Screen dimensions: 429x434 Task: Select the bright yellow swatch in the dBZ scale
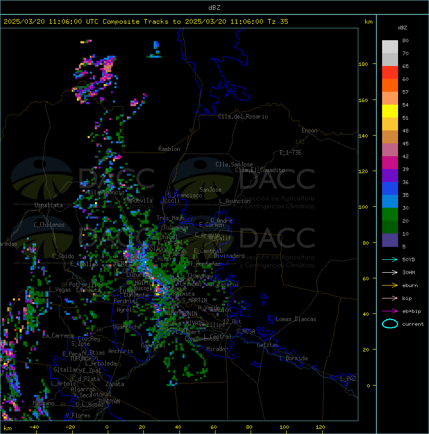[x=390, y=111]
